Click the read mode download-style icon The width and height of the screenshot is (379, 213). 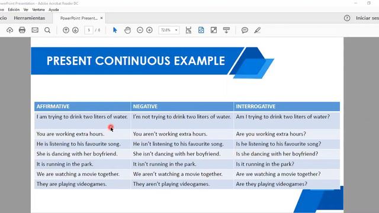click(226, 30)
